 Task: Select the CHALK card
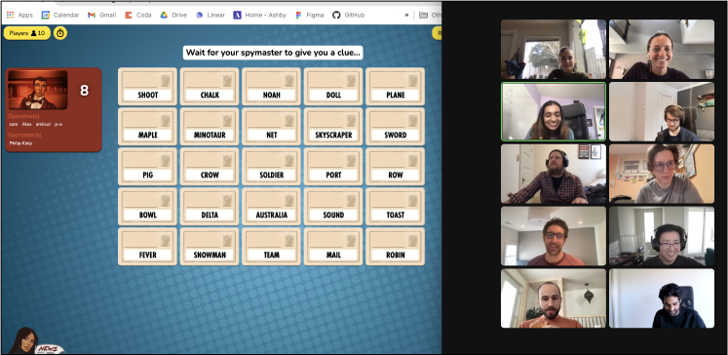coord(210,87)
